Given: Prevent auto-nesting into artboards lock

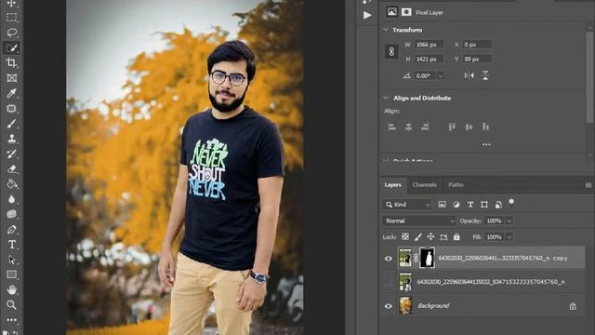Looking at the screenshot, I should (443, 237).
